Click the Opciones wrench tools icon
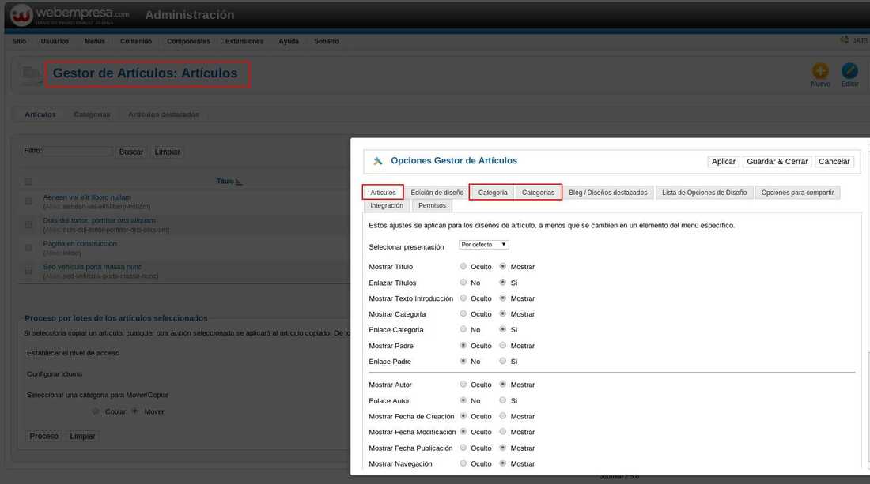The width and height of the screenshot is (870, 484). (x=378, y=161)
